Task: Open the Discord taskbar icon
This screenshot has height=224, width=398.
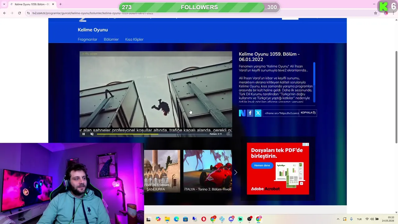Action: pos(231,219)
